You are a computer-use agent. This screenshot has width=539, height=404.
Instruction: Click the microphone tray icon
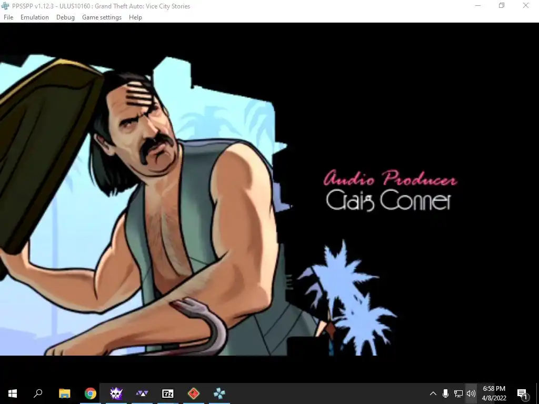[445, 393]
